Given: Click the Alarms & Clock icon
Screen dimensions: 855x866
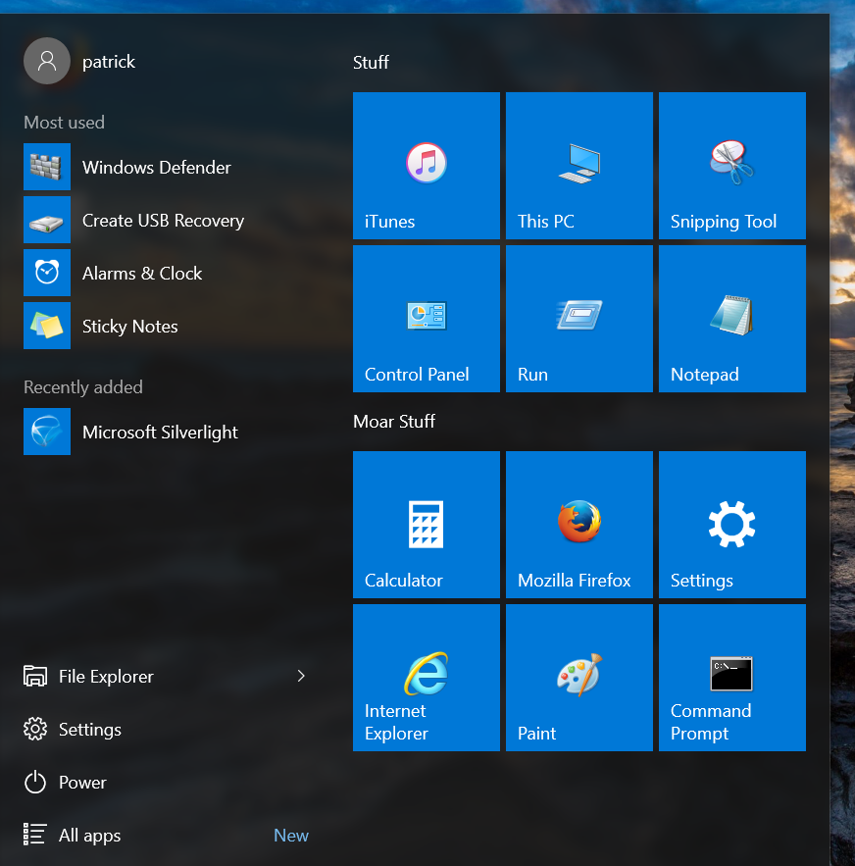Looking at the screenshot, I should tap(47, 273).
